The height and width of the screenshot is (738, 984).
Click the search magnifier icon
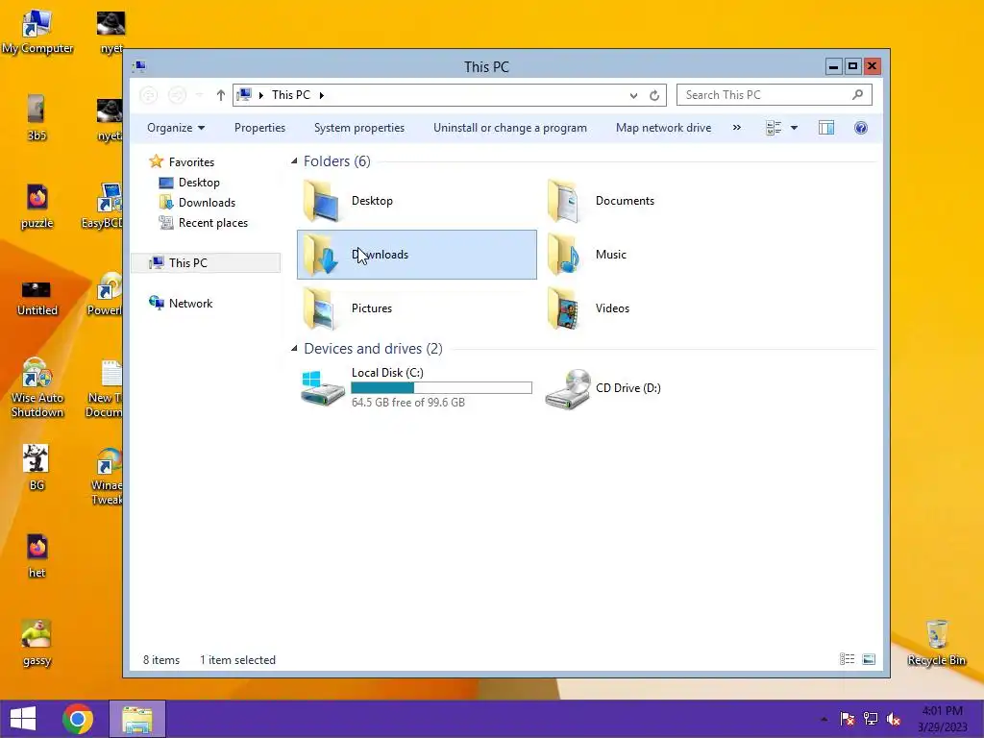(858, 95)
